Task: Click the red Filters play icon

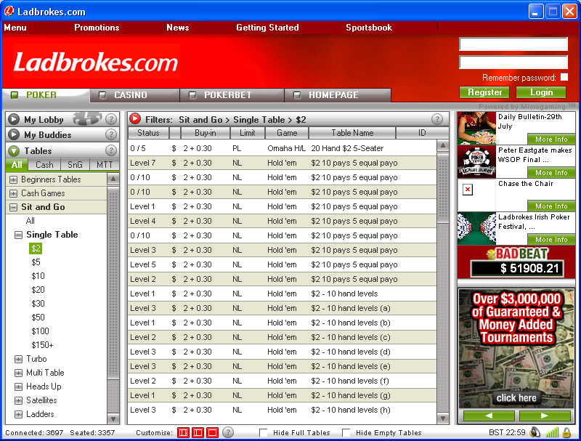Action: pyautogui.click(x=135, y=119)
